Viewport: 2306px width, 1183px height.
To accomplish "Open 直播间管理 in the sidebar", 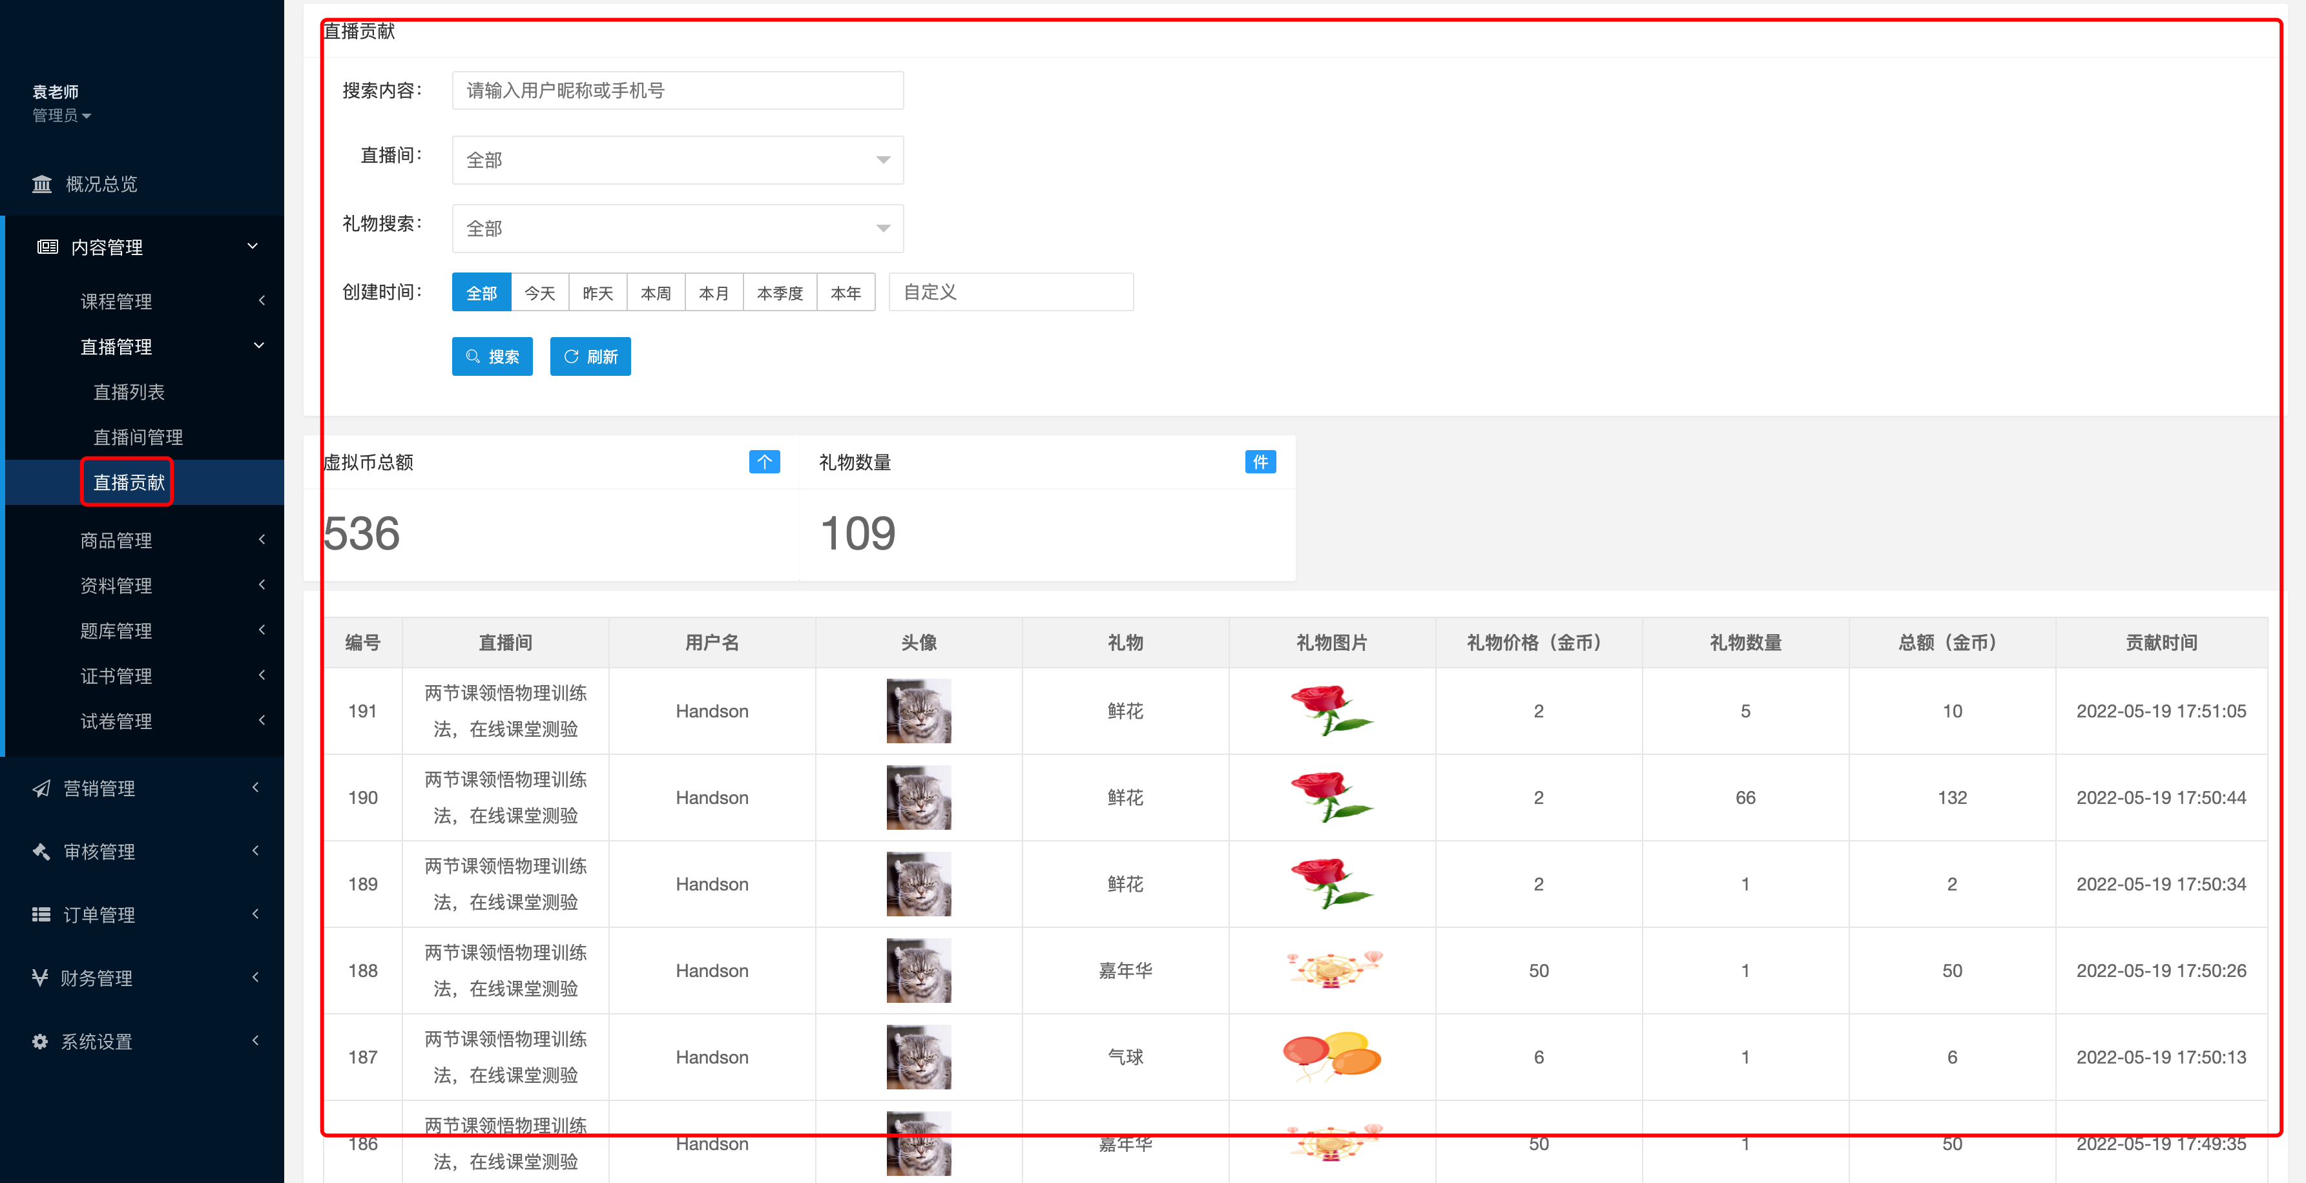I will coord(138,438).
